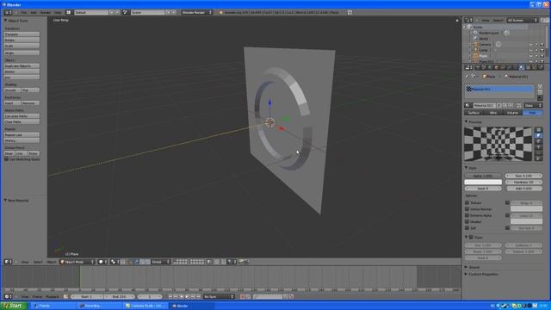The image size is (551, 310).
Task: Enable the Soft halo option
Action: tap(467, 228)
